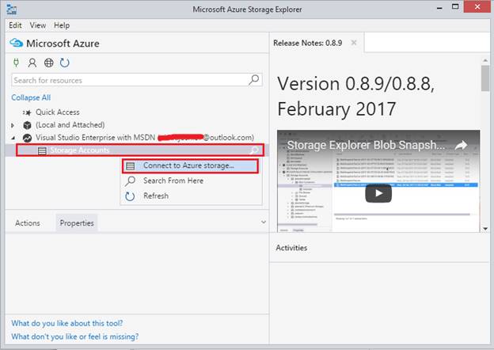Click the connect plug icon in the toolbar
Viewport: 494px width, 350px height.
(x=17, y=63)
